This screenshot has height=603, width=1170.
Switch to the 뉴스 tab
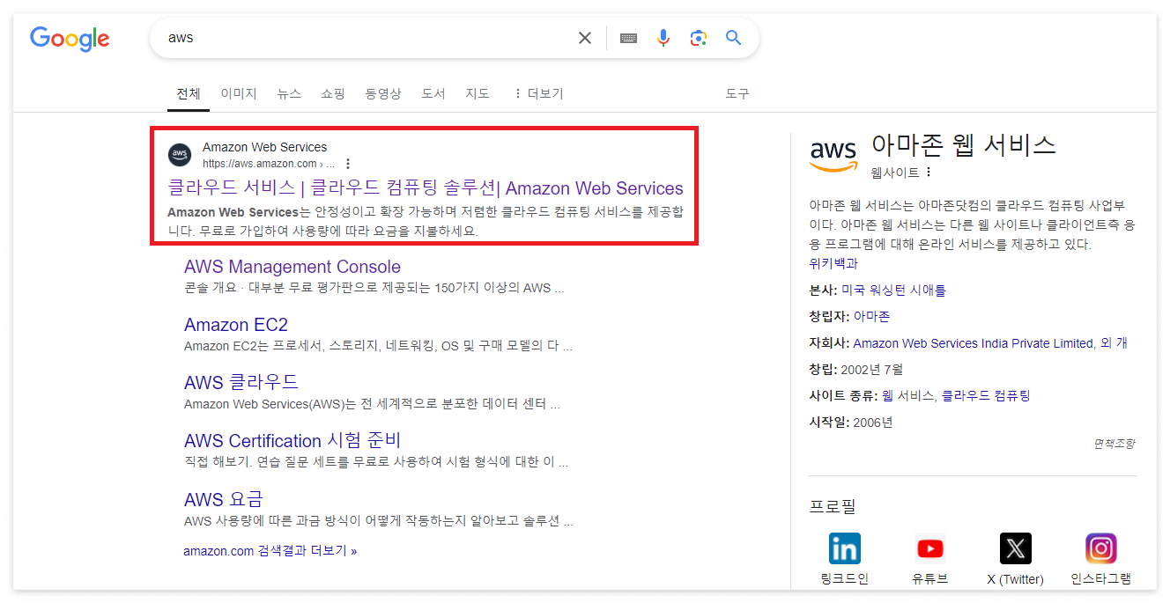click(x=289, y=93)
